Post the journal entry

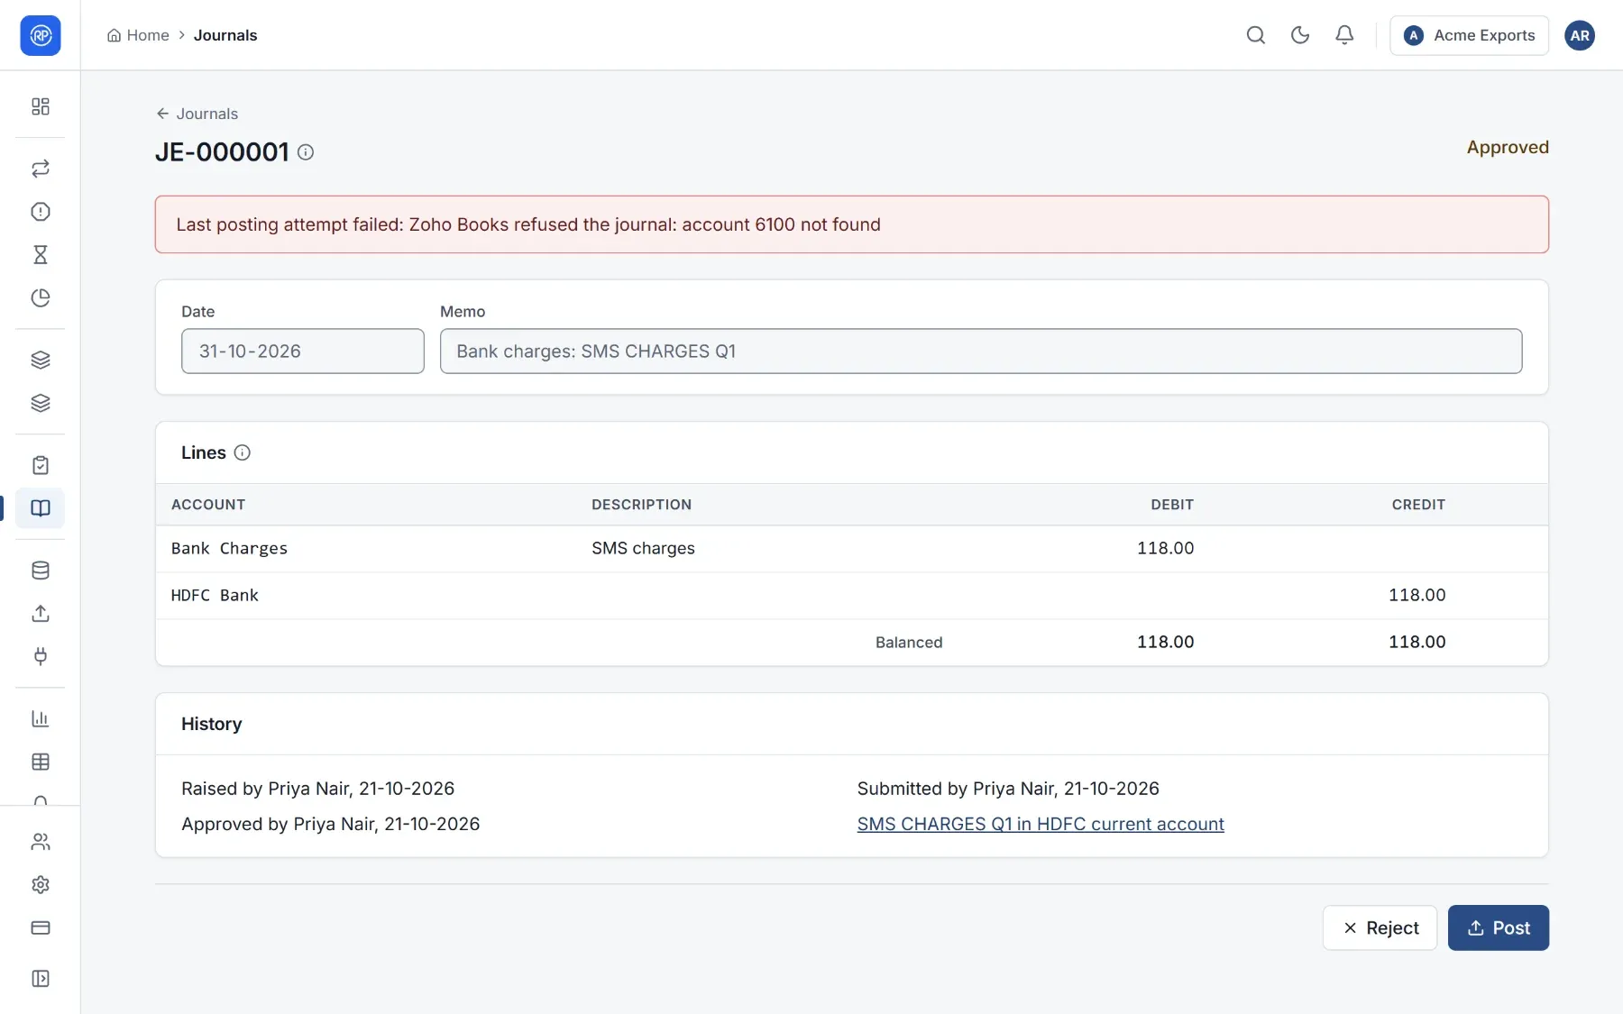[1499, 927]
